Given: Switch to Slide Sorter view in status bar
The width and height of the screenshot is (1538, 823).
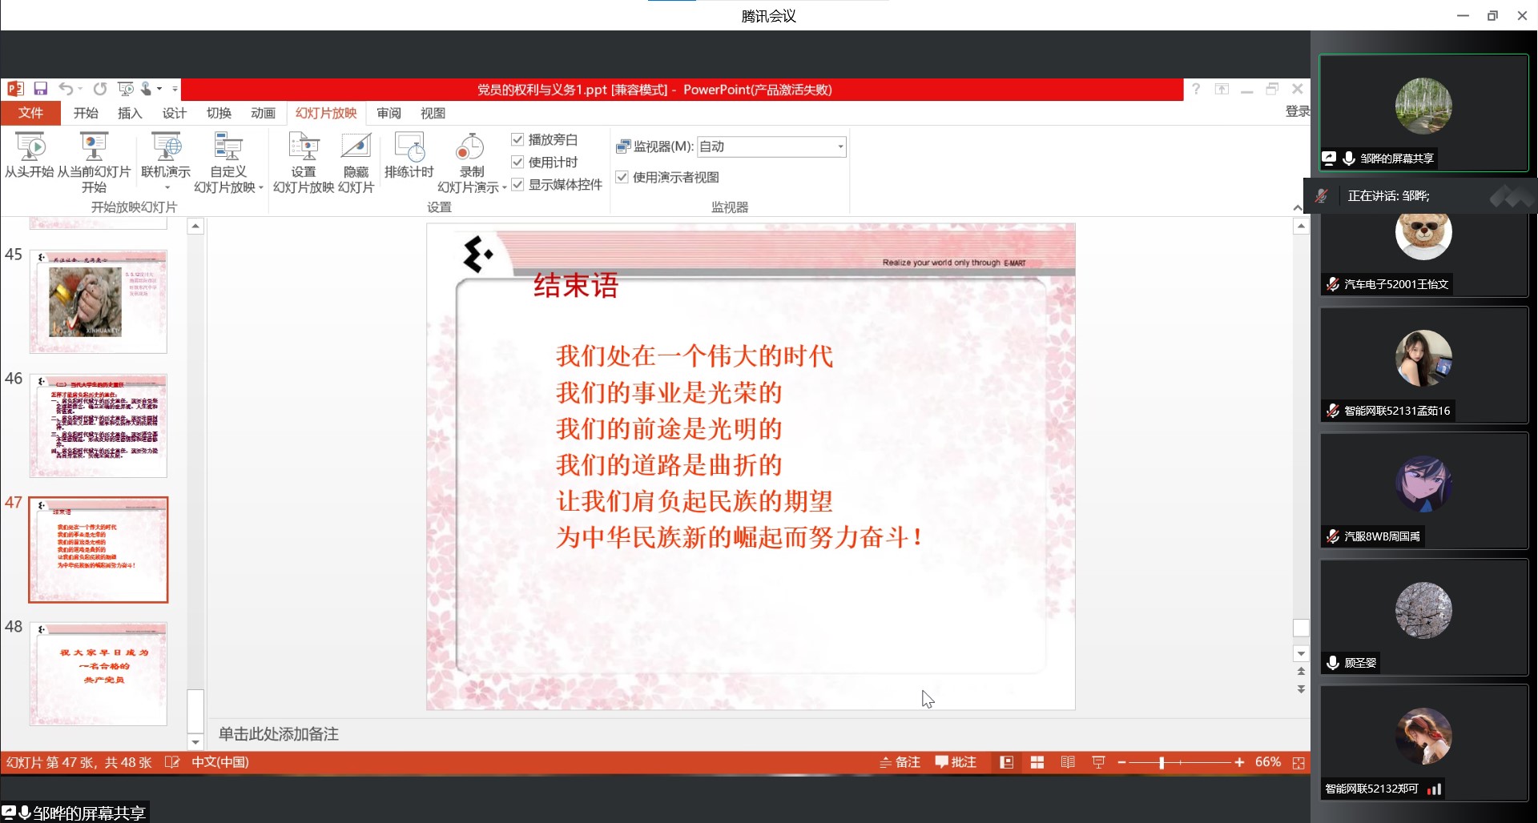Looking at the screenshot, I should pyautogui.click(x=1037, y=763).
